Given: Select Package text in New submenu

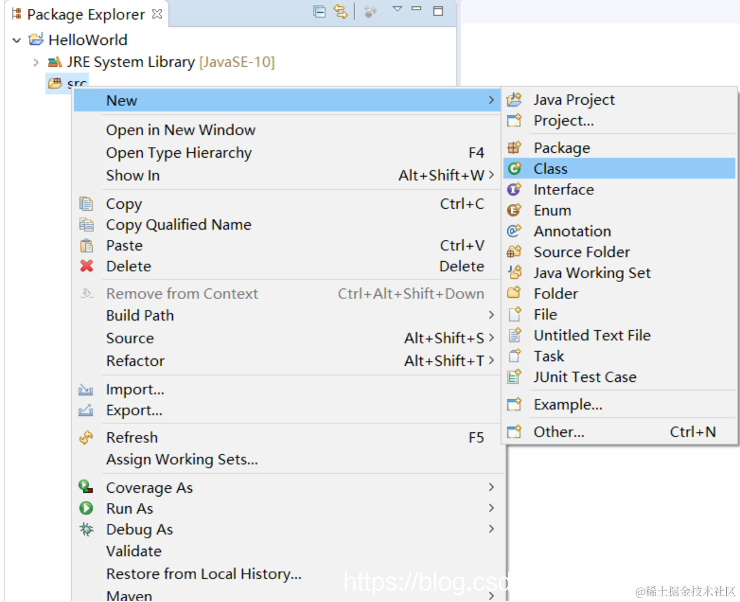Looking at the screenshot, I should point(561,148).
